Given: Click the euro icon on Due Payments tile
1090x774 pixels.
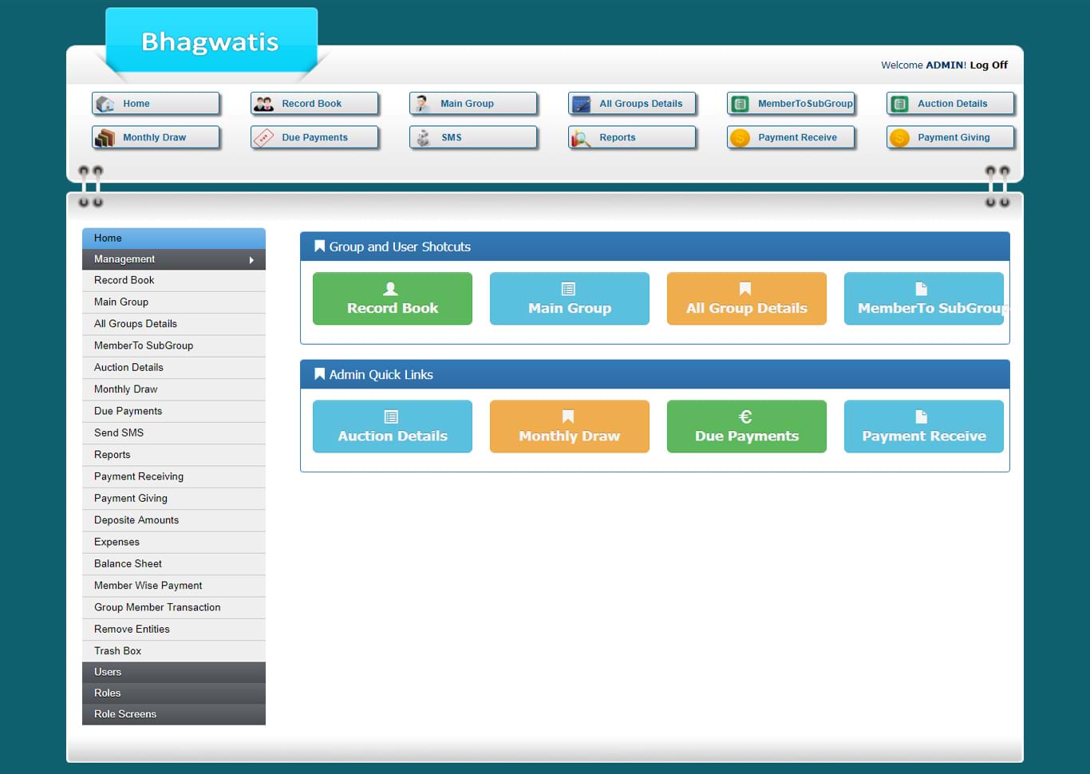Looking at the screenshot, I should click(x=745, y=417).
